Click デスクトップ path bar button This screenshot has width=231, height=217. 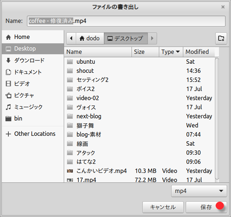pyautogui.click(x=125, y=38)
